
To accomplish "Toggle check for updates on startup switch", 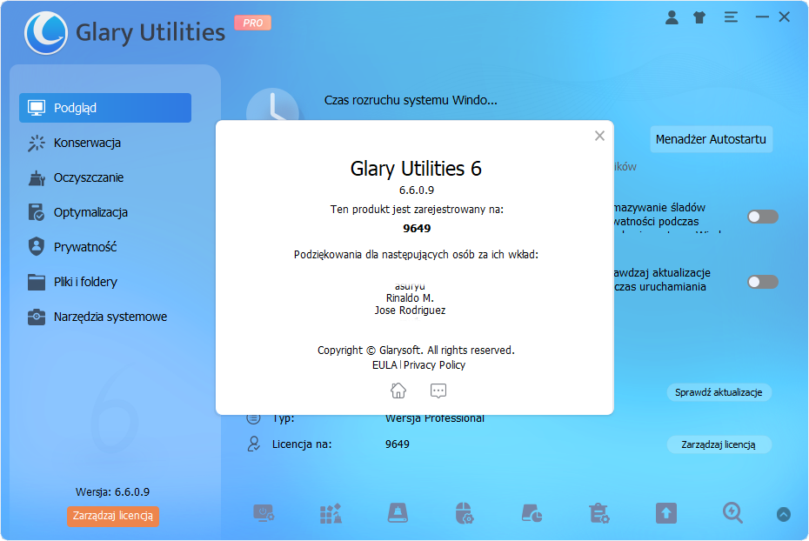I will (x=763, y=282).
